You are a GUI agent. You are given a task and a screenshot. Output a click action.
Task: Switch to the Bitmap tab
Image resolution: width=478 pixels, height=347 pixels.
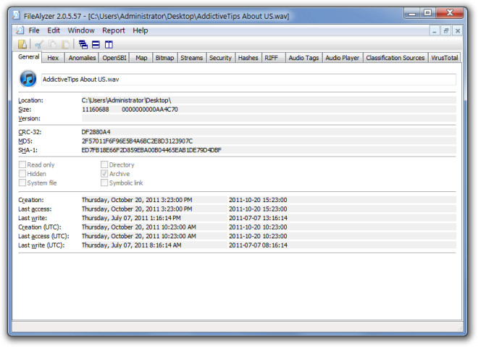point(164,58)
